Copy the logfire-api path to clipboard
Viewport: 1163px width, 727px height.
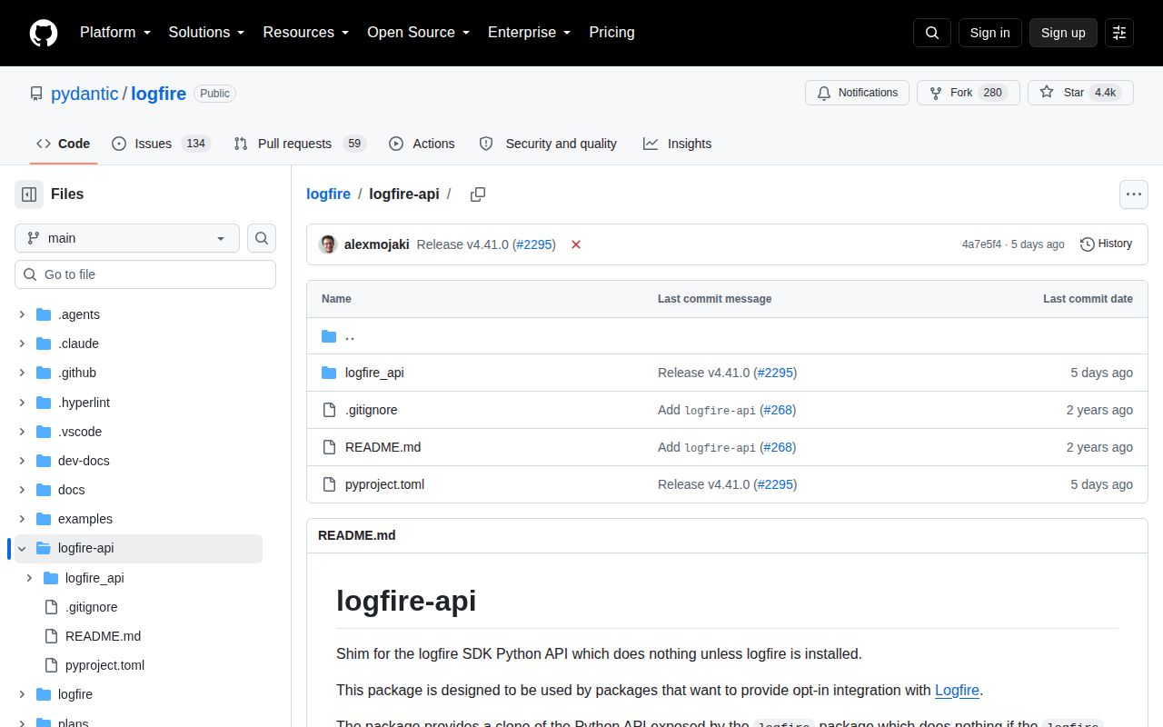point(478,194)
